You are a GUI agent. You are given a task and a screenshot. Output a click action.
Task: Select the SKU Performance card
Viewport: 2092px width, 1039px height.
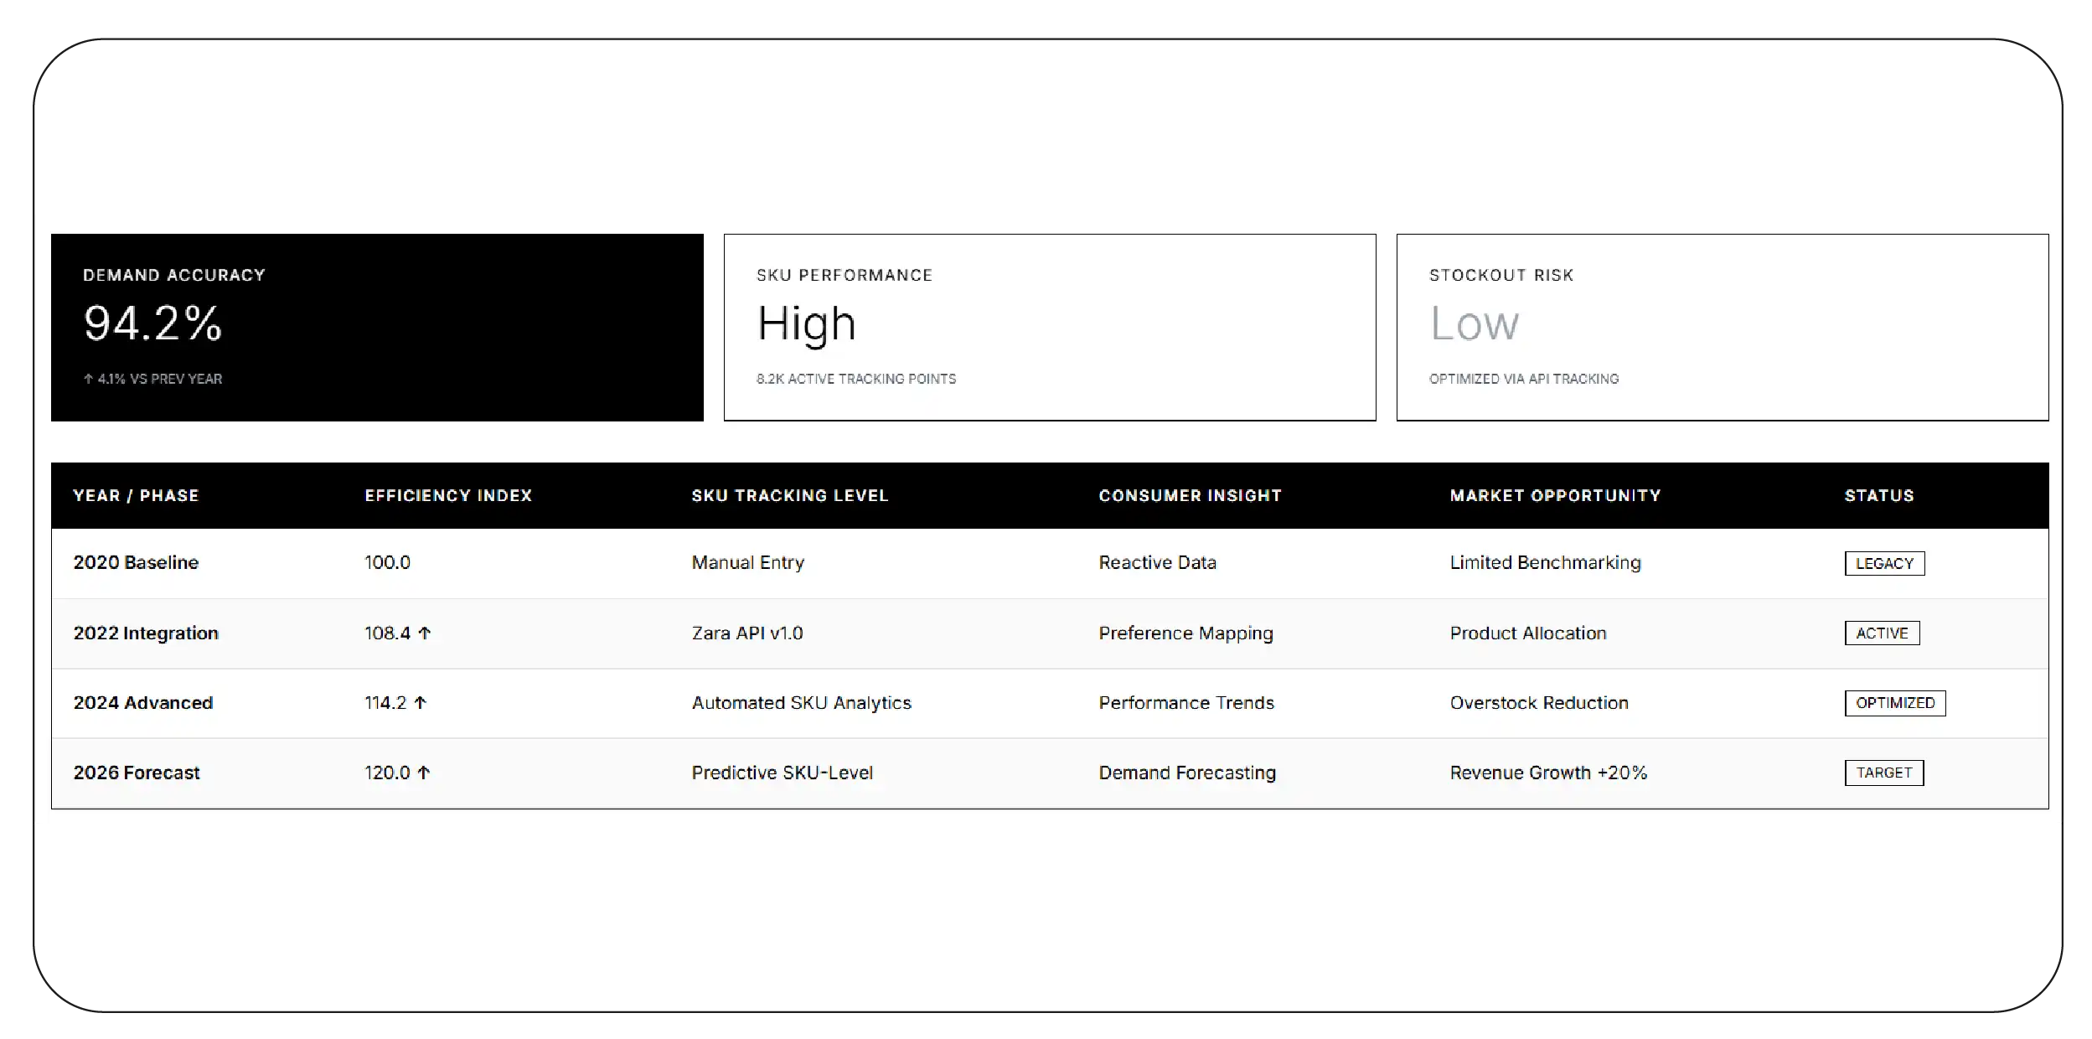[x=1049, y=327]
